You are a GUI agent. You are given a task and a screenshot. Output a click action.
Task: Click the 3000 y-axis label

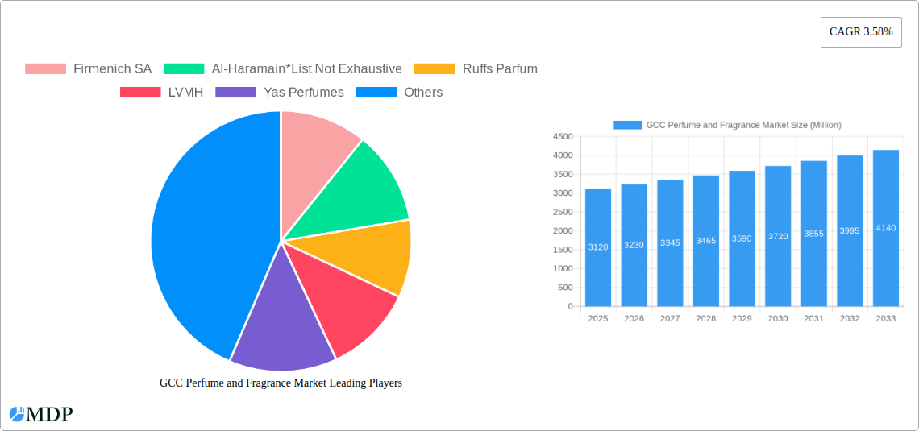(563, 193)
